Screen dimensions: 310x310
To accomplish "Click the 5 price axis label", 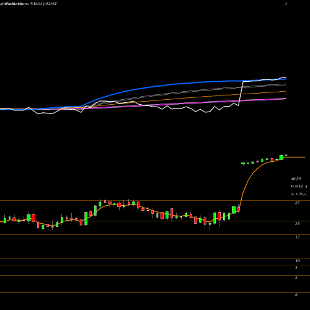I will [x=296, y=278].
